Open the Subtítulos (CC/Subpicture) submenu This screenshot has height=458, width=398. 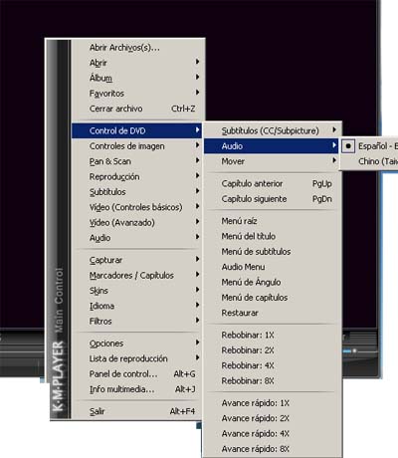click(272, 130)
